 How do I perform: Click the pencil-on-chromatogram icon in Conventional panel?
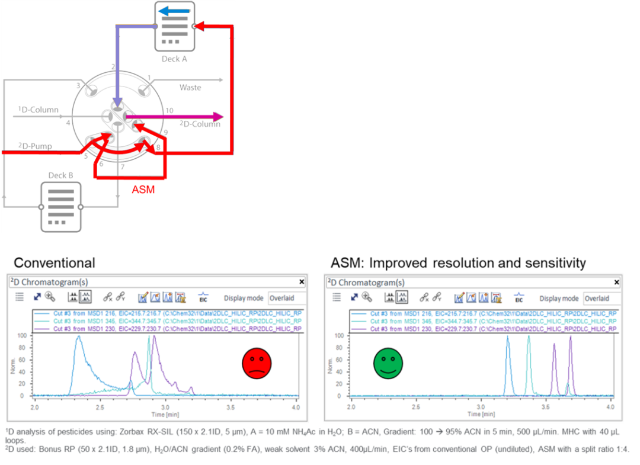click(143, 297)
